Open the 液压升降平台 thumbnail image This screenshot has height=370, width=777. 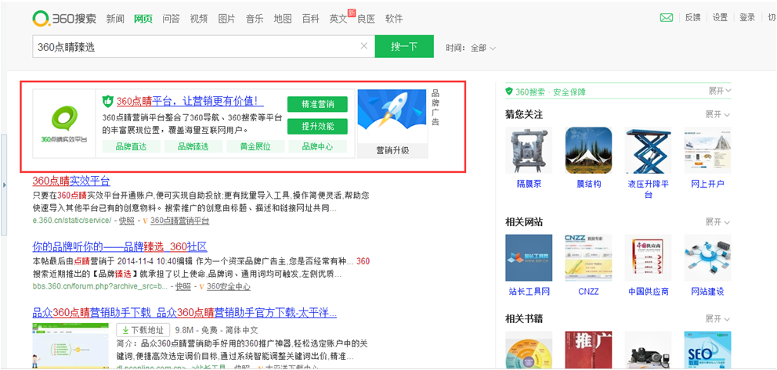click(x=648, y=150)
